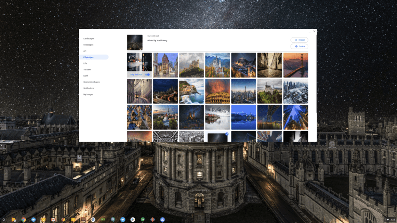Click the currently set wallpaper preview
Screen dimensions: 397x223
[x=134, y=42]
